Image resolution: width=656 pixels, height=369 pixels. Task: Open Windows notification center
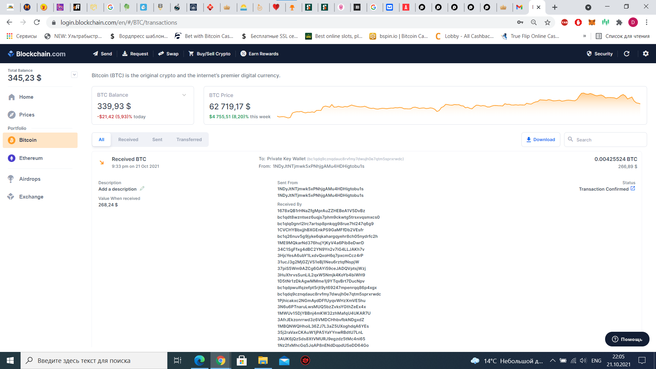click(642, 360)
